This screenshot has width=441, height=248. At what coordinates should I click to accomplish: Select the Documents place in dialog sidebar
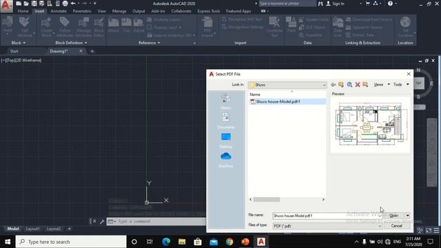pyautogui.click(x=226, y=121)
